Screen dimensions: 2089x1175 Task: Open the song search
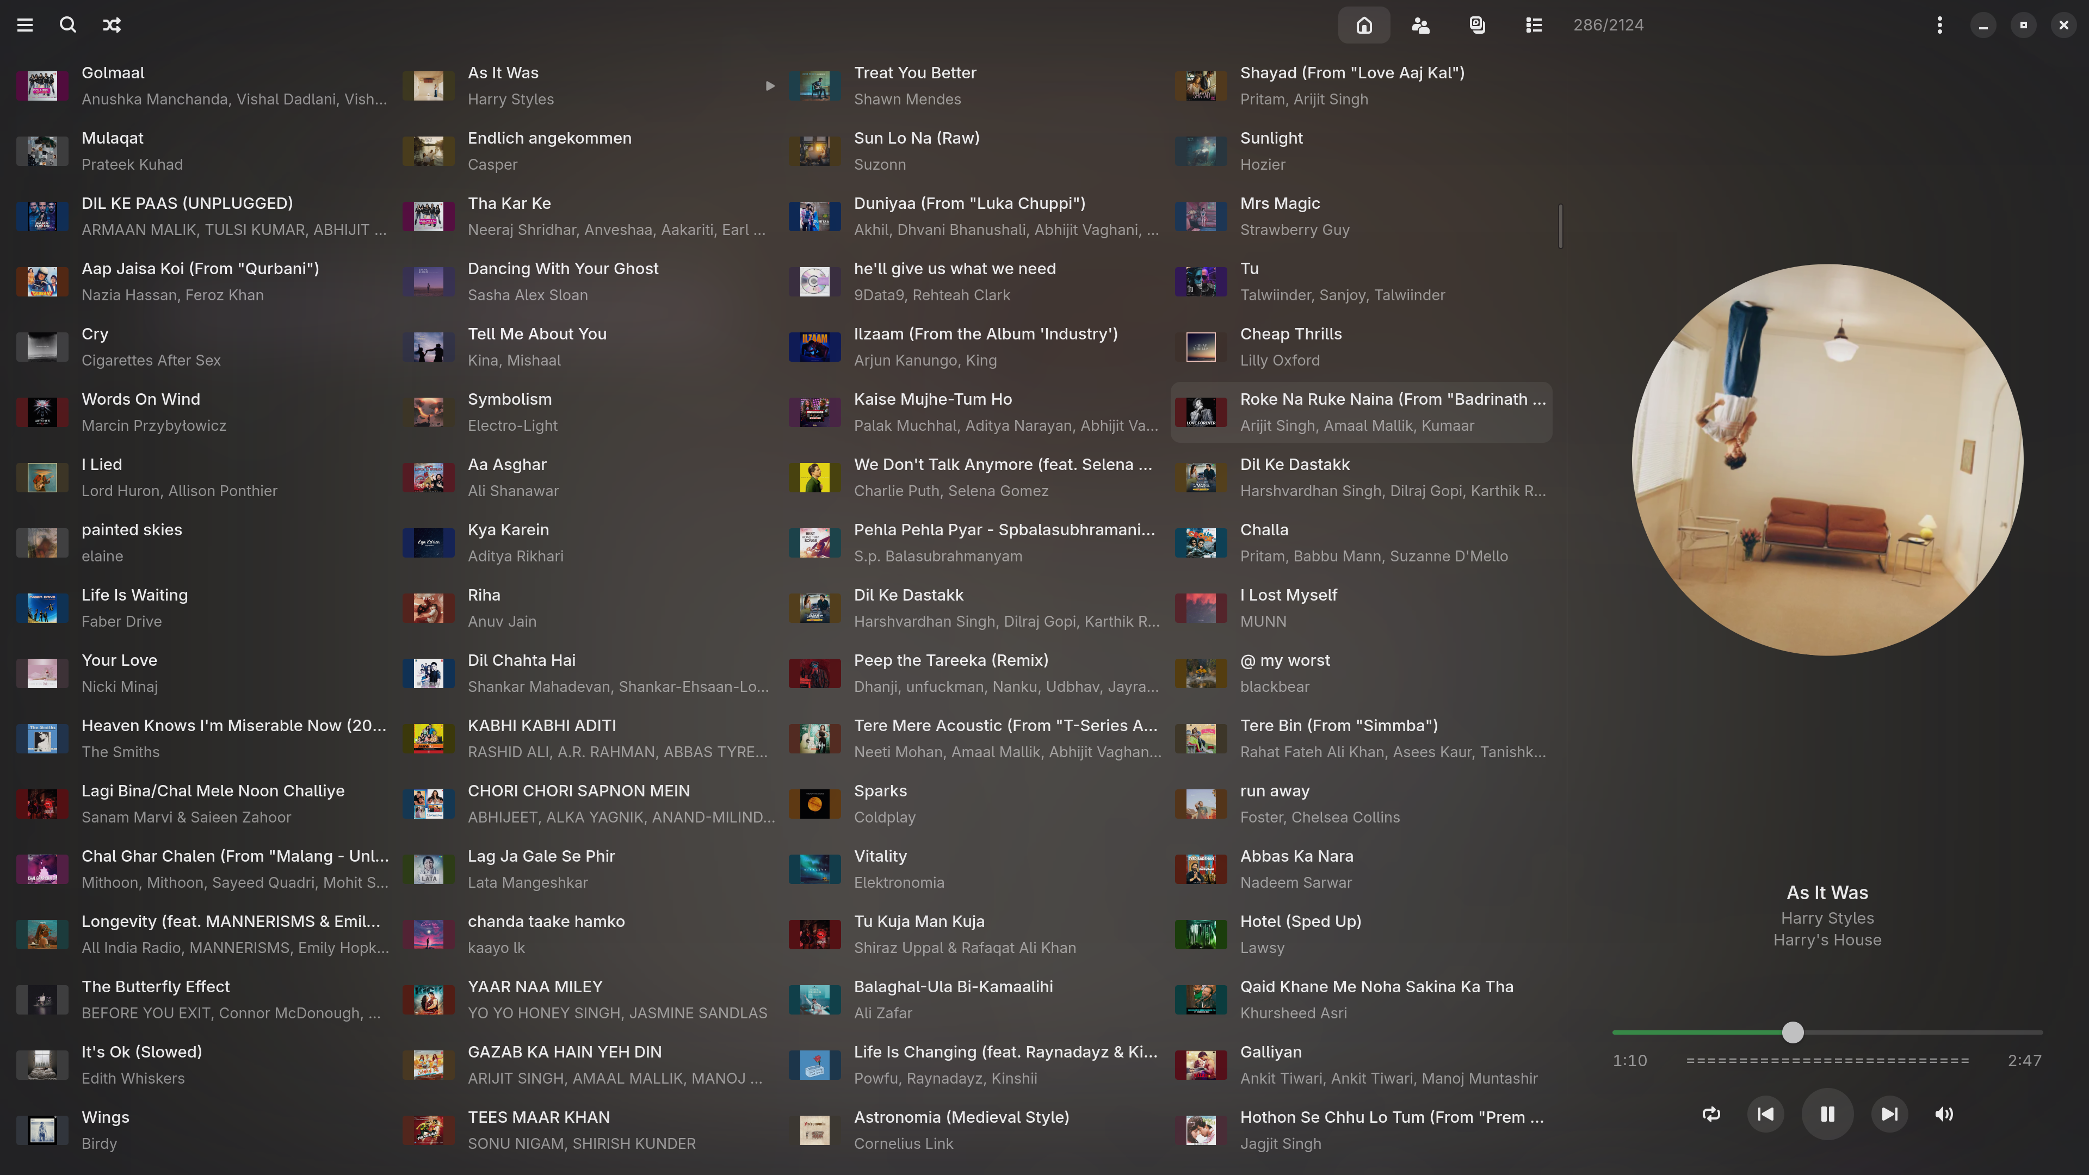pyautogui.click(x=68, y=25)
